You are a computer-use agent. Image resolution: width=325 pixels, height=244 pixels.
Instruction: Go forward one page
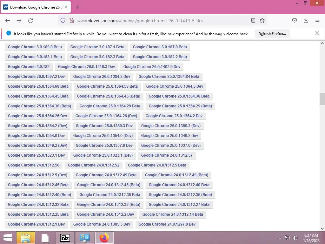[19, 21]
